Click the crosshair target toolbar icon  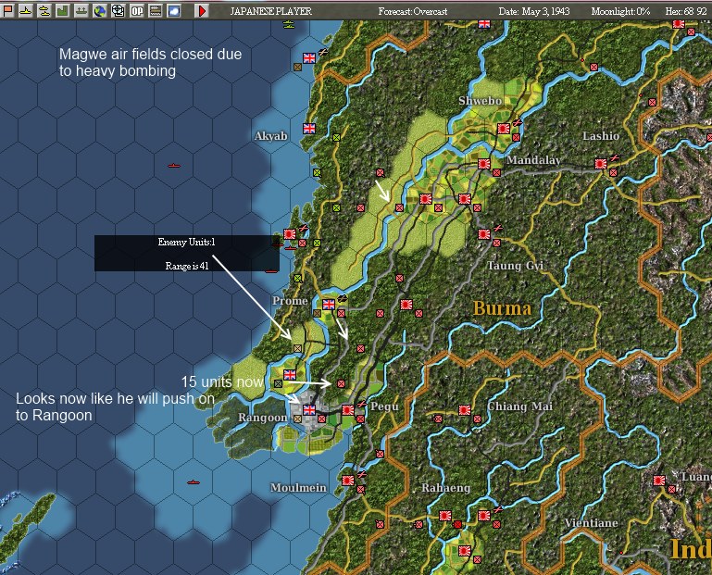point(119,10)
